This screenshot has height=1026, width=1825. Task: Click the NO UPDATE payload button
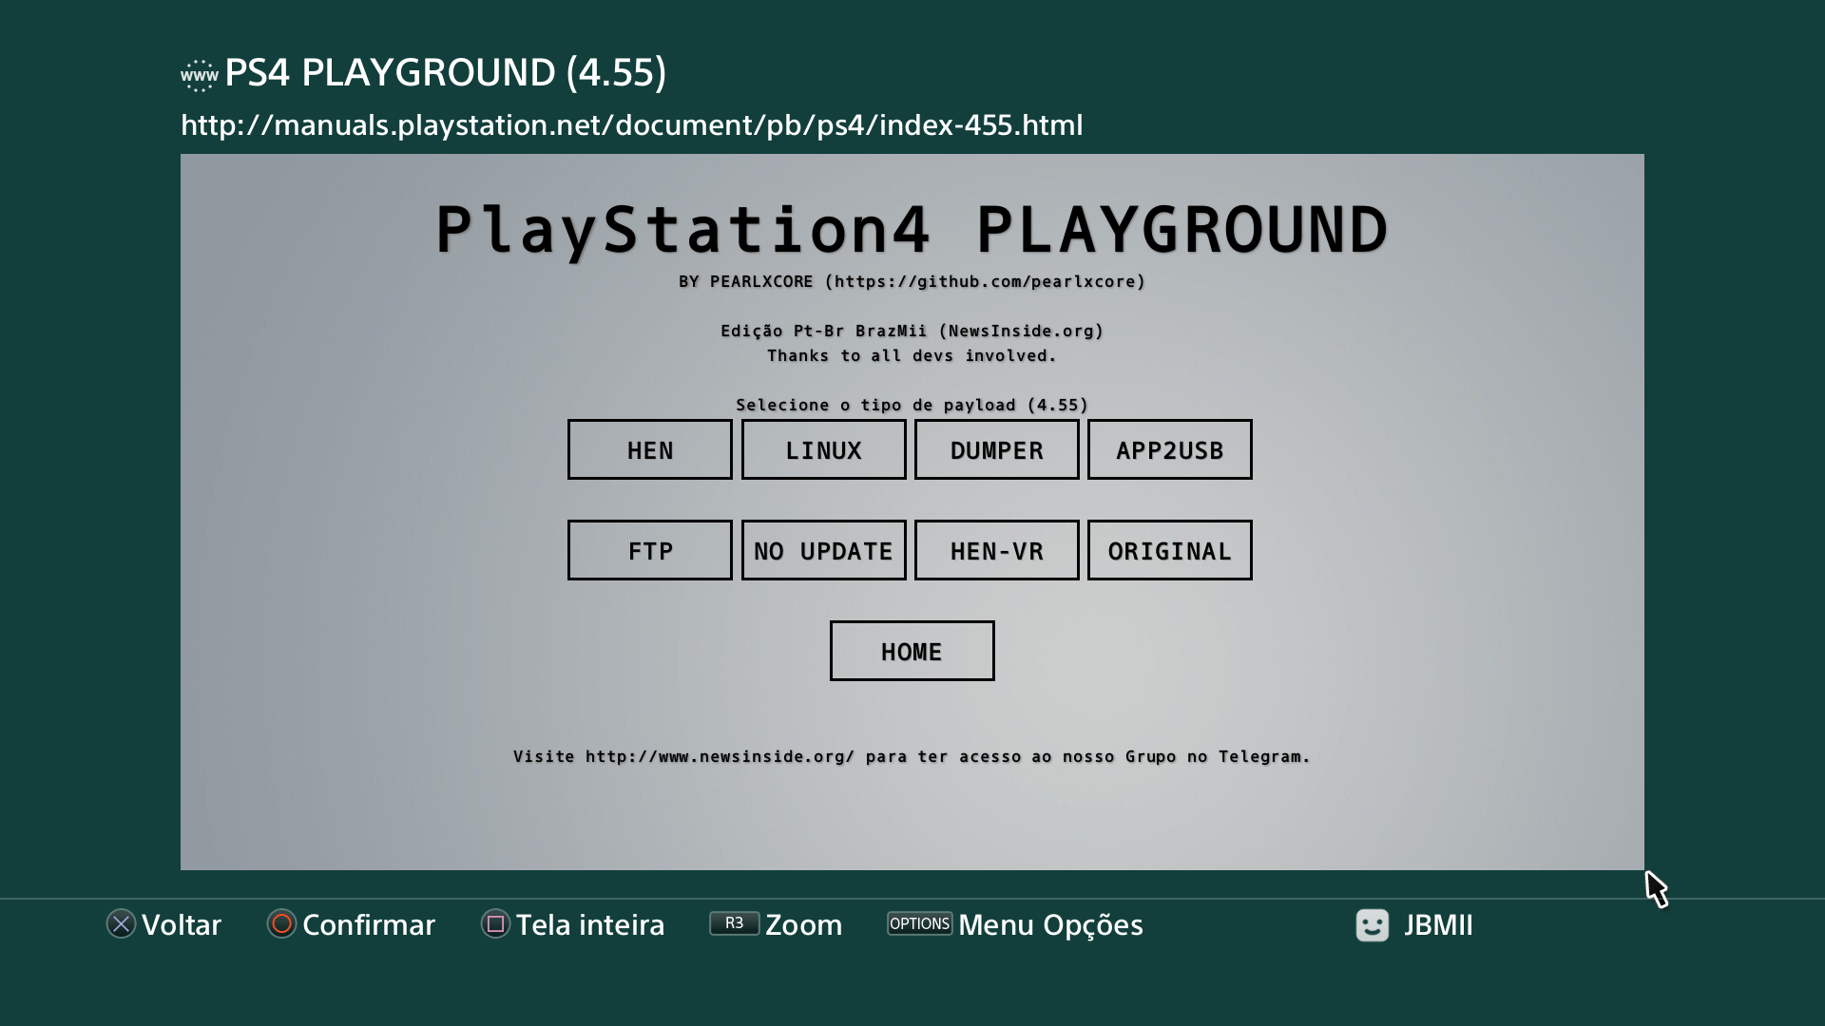[x=824, y=550]
